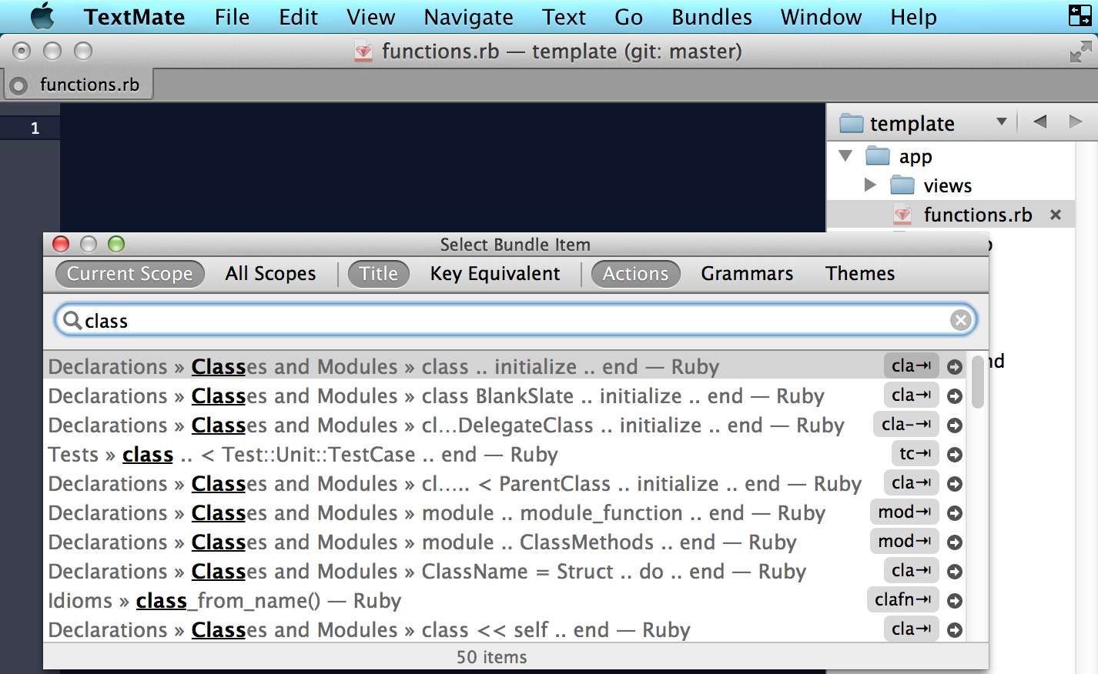
Task: Close functions.rb in file browser
Action: pos(1056,215)
